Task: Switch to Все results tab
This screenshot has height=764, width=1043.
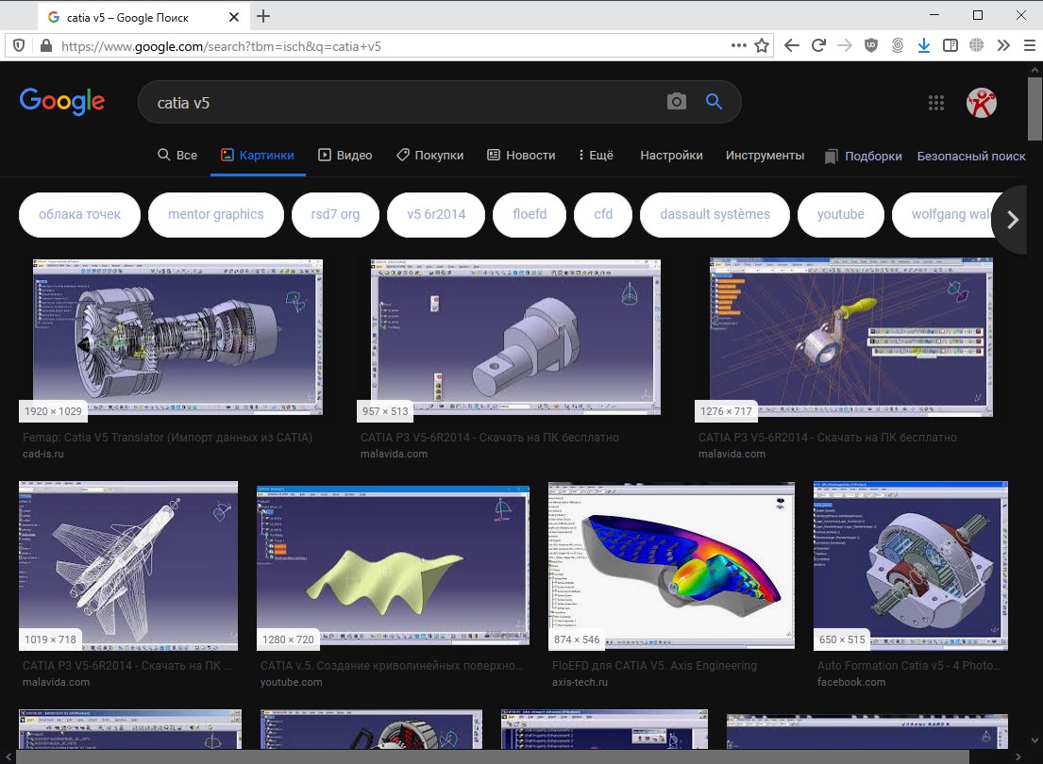Action: pyautogui.click(x=177, y=155)
